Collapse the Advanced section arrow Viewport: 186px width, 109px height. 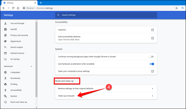point(31,66)
